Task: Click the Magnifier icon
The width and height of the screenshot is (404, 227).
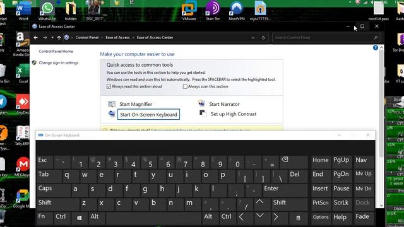Action: point(112,104)
